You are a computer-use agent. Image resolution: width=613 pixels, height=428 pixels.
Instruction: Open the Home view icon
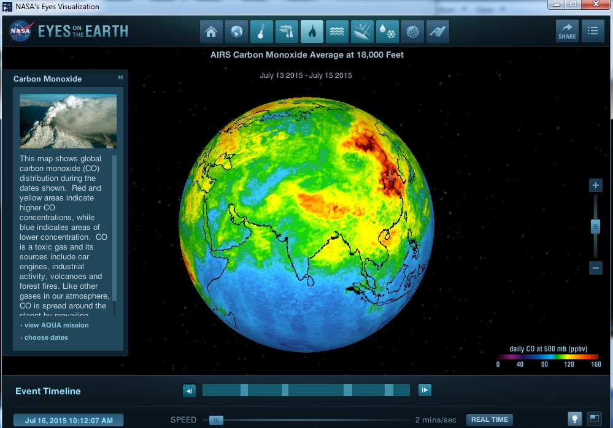[x=211, y=31]
